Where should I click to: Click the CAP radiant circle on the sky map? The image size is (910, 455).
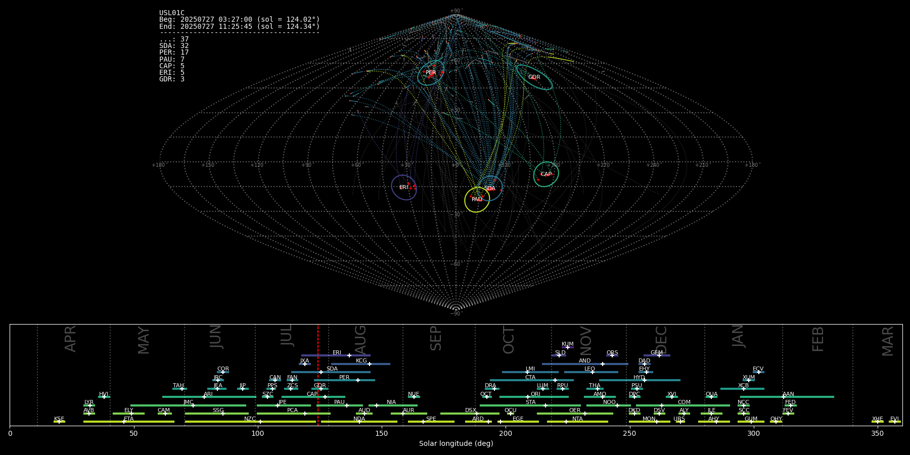(x=546, y=174)
